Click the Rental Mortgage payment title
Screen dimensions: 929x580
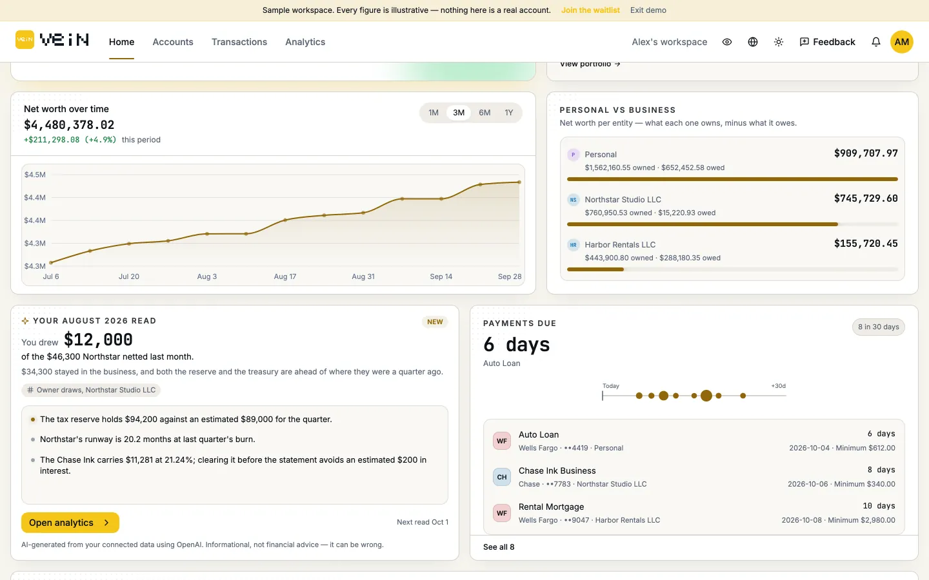pyautogui.click(x=552, y=507)
